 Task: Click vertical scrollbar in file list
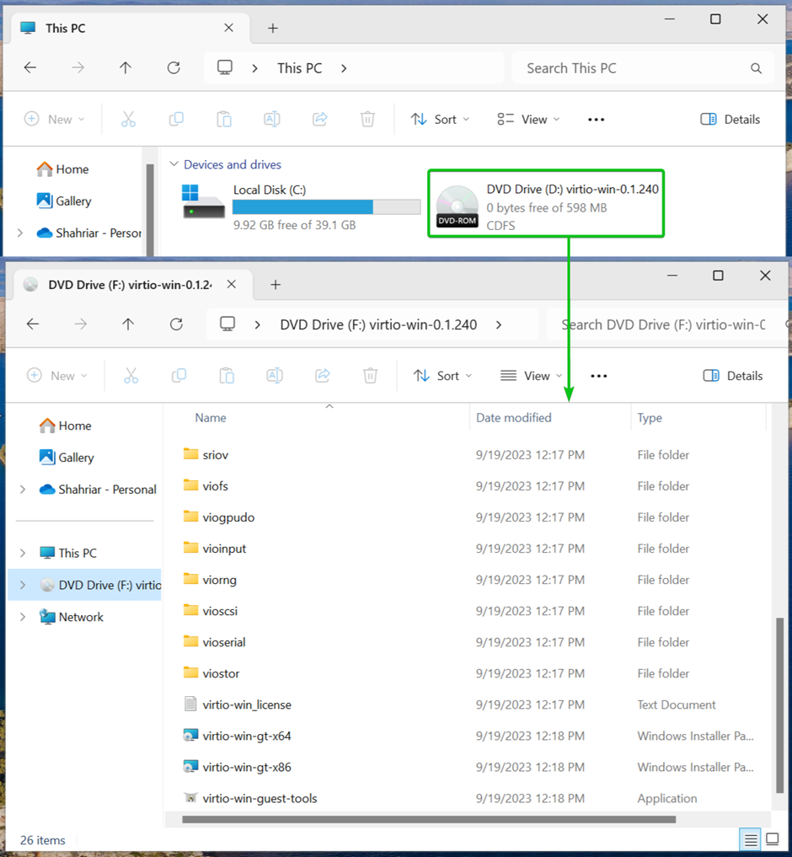point(779,705)
